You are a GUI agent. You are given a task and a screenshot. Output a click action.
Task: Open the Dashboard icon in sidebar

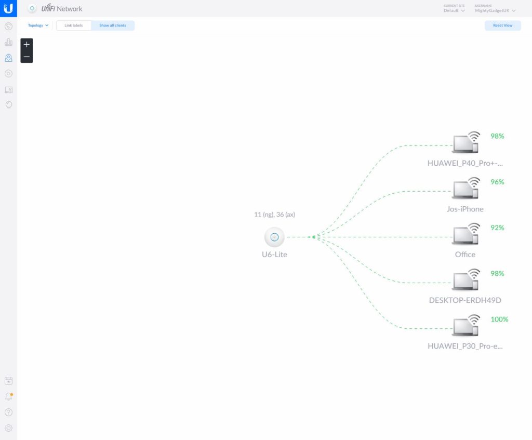point(8,26)
